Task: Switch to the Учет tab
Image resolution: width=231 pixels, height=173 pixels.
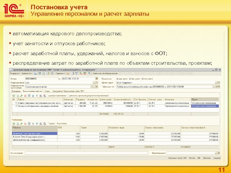Action: (47, 91)
